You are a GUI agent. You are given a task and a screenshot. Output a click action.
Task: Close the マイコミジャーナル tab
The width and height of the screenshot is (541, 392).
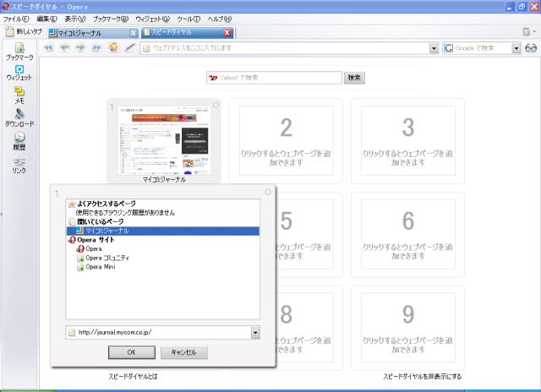134,33
